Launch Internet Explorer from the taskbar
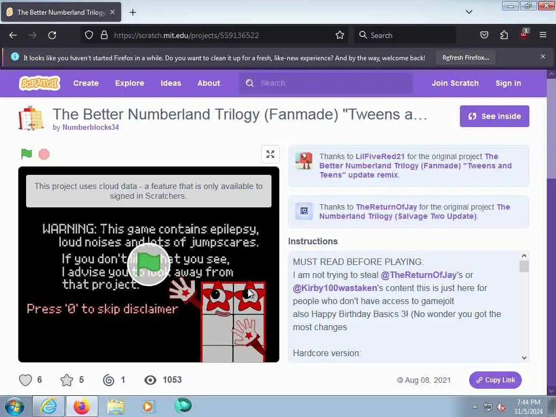The height and width of the screenshot is (417, 556). (x=48, y=406)
